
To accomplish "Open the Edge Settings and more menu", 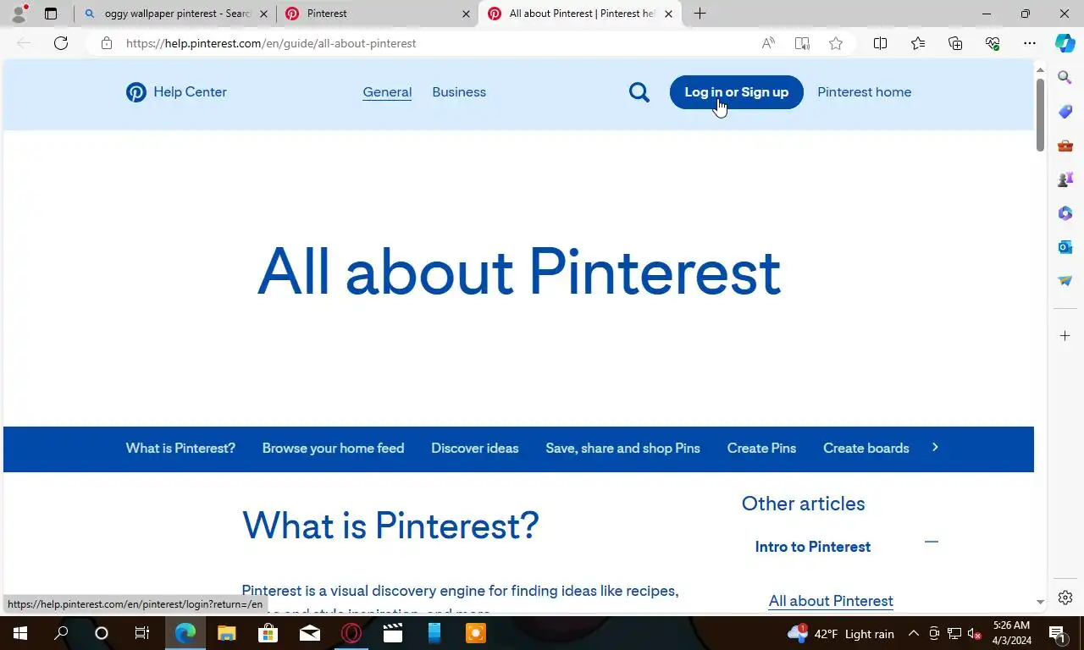I will click(x=1030, y=43).
